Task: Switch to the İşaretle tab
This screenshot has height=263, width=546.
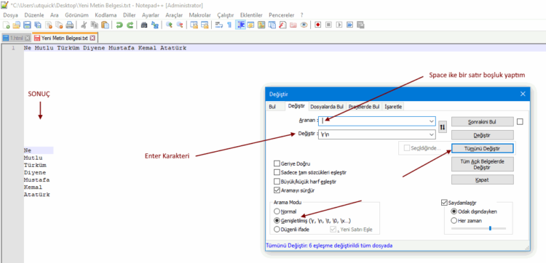Action: click(x=393, y=107)
